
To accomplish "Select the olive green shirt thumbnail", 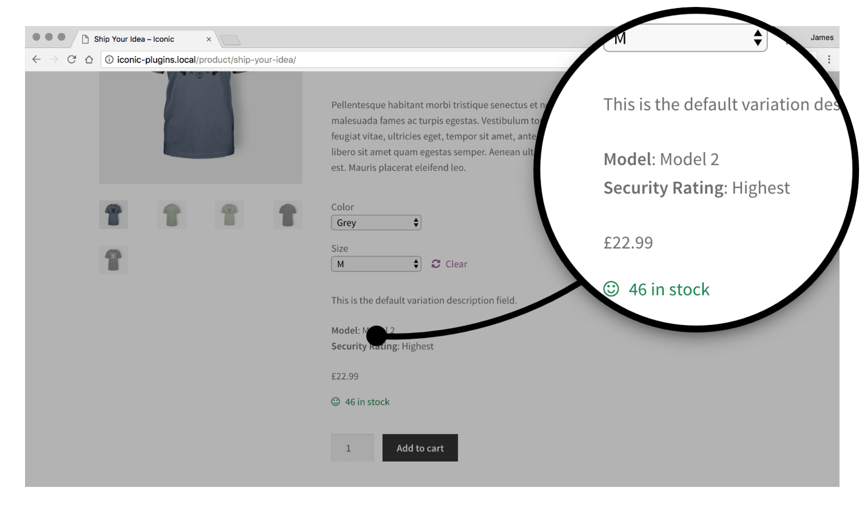I will 171,215.
